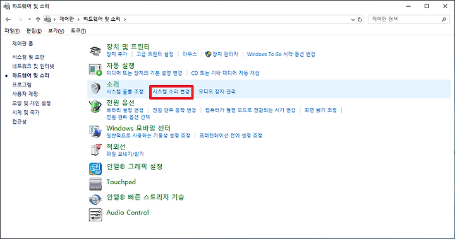Click 하드웨어 및 소리 in the breadcrumb path

pyautogui.click(x=102, y=19)
